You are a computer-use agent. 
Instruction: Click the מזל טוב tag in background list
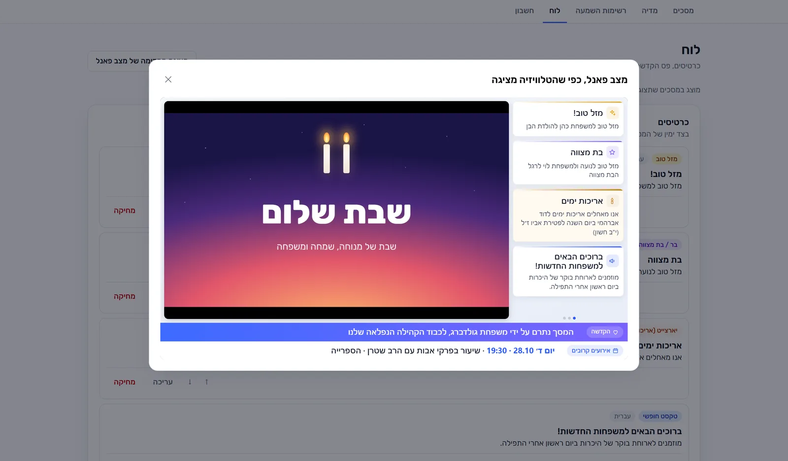[x=666, y=159]
